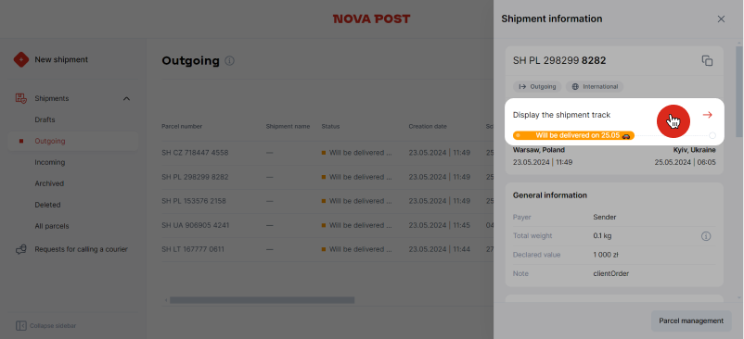
Task: Go to Archived shipments
Action: pos(49,183)
